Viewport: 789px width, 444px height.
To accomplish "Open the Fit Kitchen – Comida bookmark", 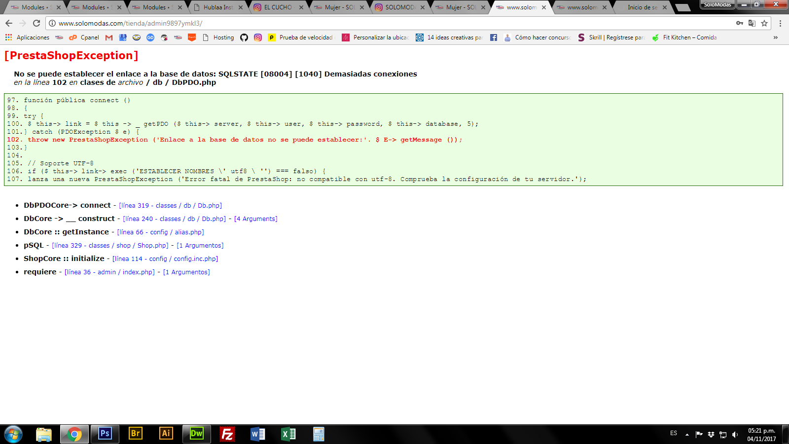I will click(x=684, y=37).
